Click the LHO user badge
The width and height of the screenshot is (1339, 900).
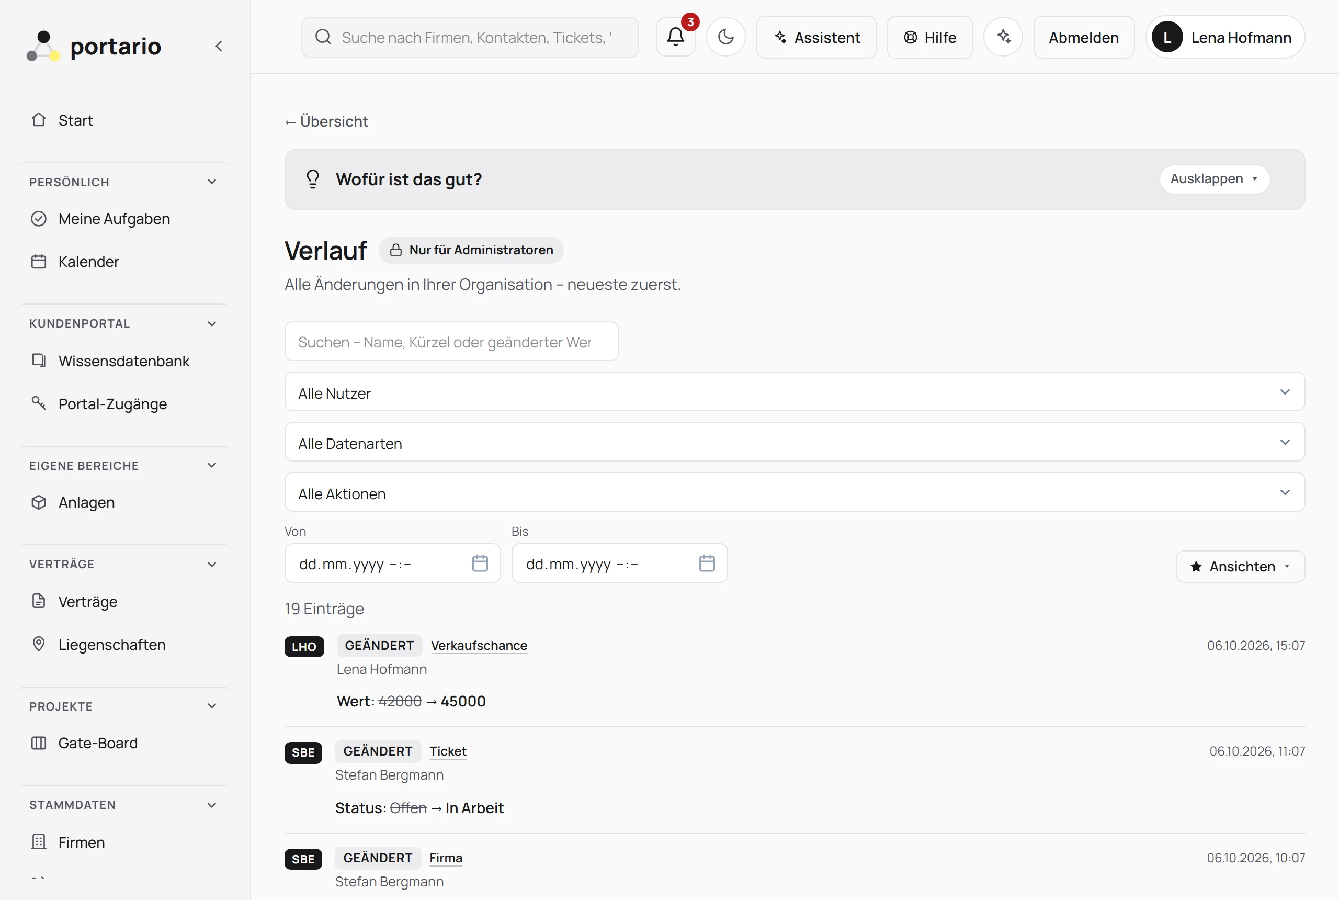(x=304, y=646)
